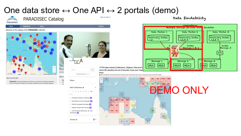Enable Yagwoia (Papua New Guinea) filter
241x136 pixels.
pos(71,107)
